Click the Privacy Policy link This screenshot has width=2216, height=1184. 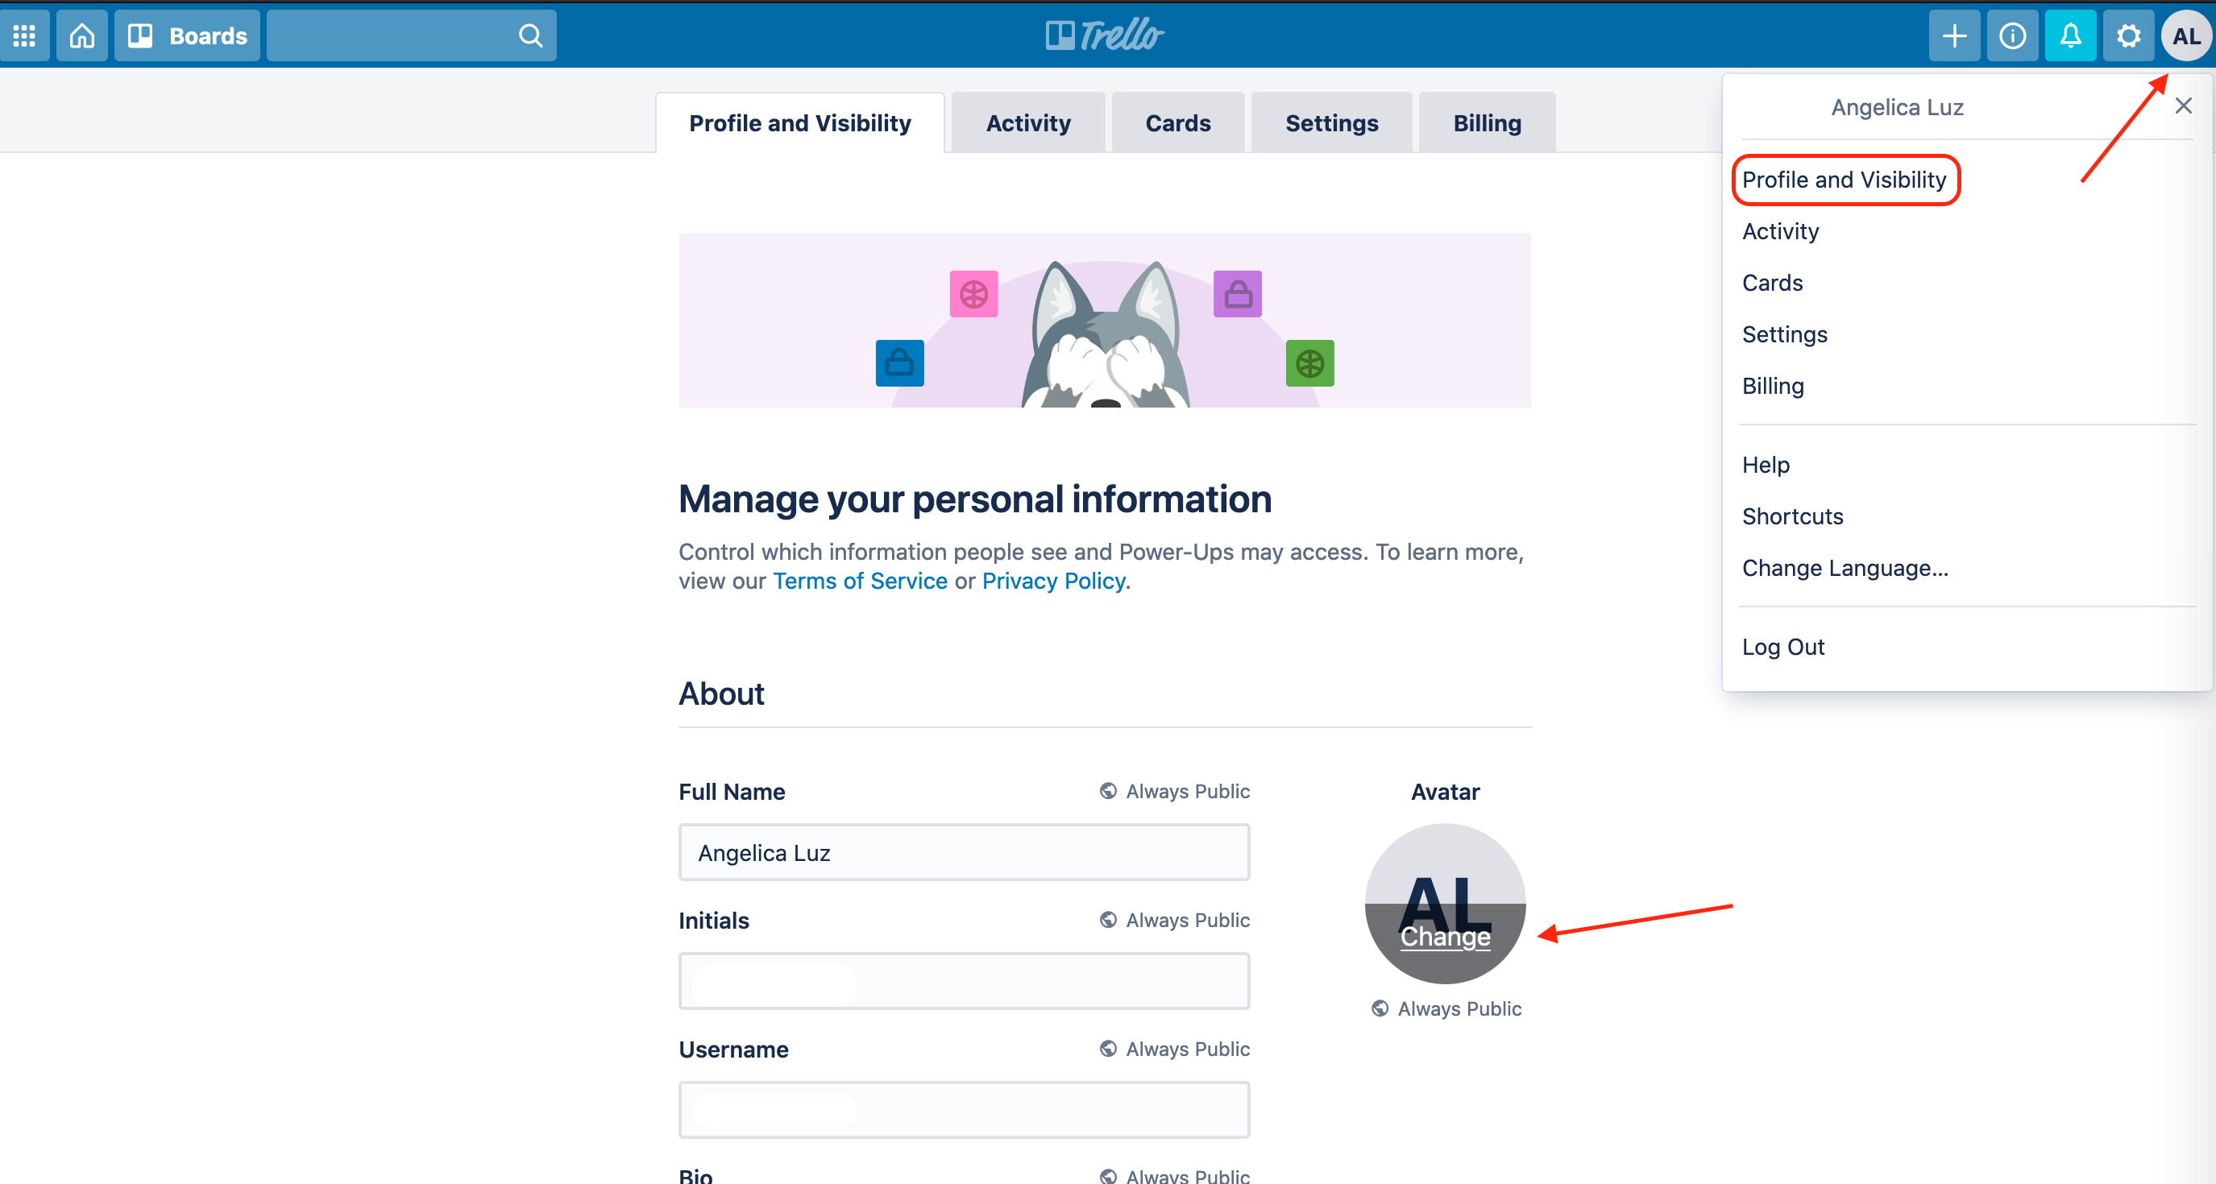pos(1052,580)
